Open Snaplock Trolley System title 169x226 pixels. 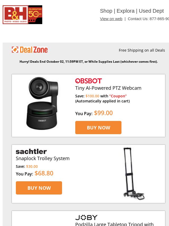(43, 159)
